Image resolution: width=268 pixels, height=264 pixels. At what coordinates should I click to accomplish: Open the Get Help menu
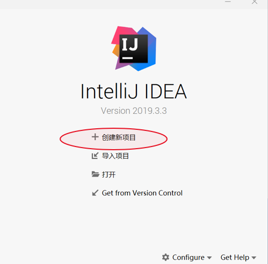click(238, 258)
